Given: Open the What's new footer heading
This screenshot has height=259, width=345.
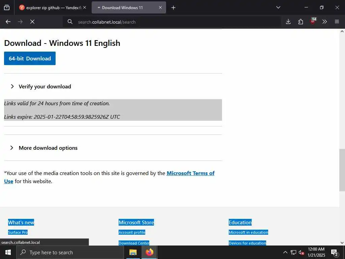Looking at the screenshot, I should click(x=21, y=223).
